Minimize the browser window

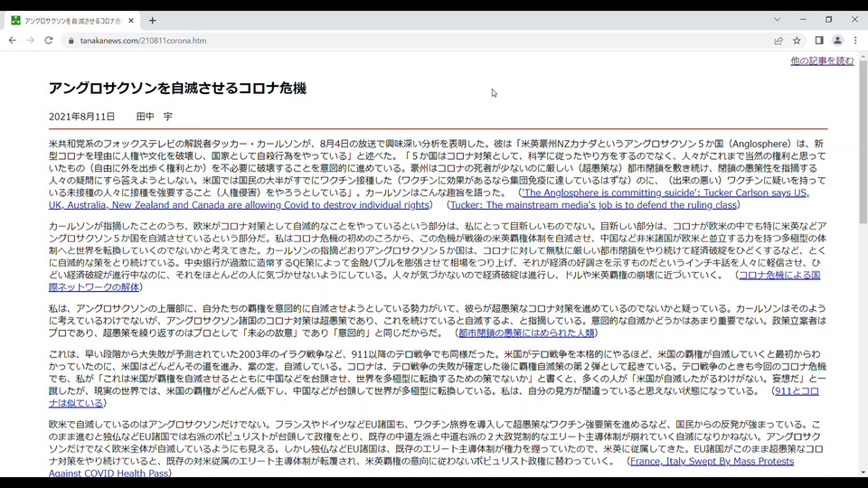[803, 19]
